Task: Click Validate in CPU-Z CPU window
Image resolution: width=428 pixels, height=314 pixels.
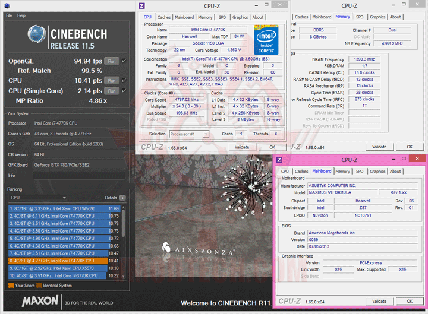Action: click(242, 147)
